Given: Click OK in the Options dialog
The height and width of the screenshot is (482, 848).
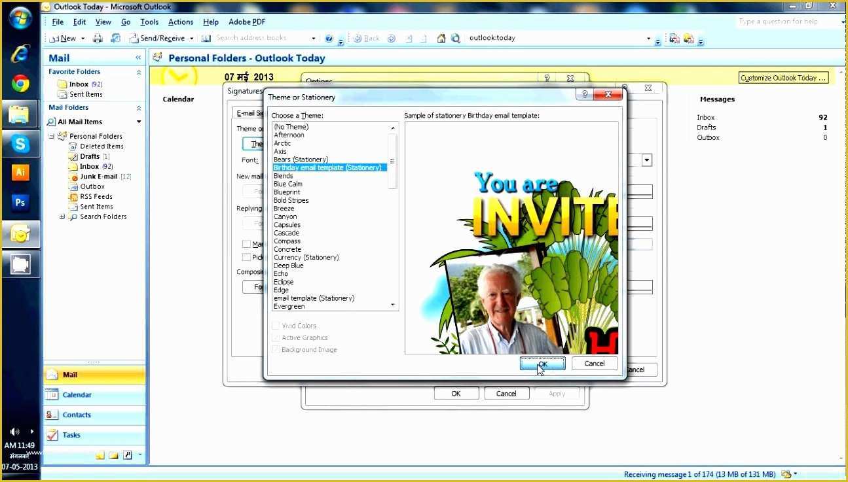Looking at the screenshot, I should coord(456,394).
